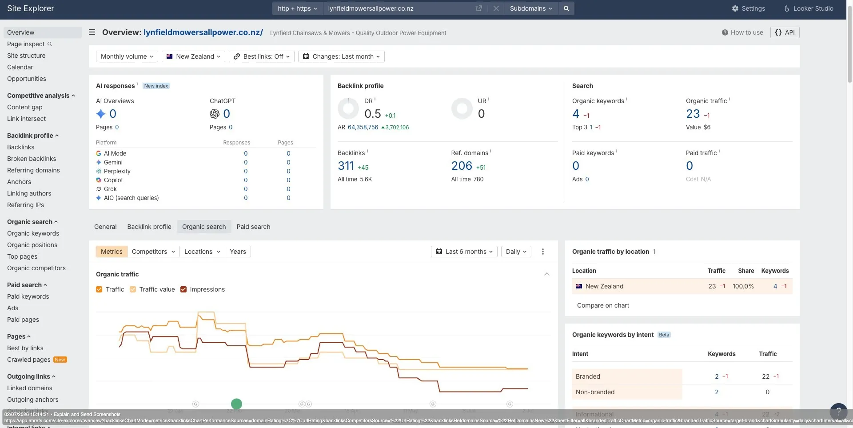This screenshot has height=428, width=853.
Task: Click the Gemini platform icon
Action: 99,162
